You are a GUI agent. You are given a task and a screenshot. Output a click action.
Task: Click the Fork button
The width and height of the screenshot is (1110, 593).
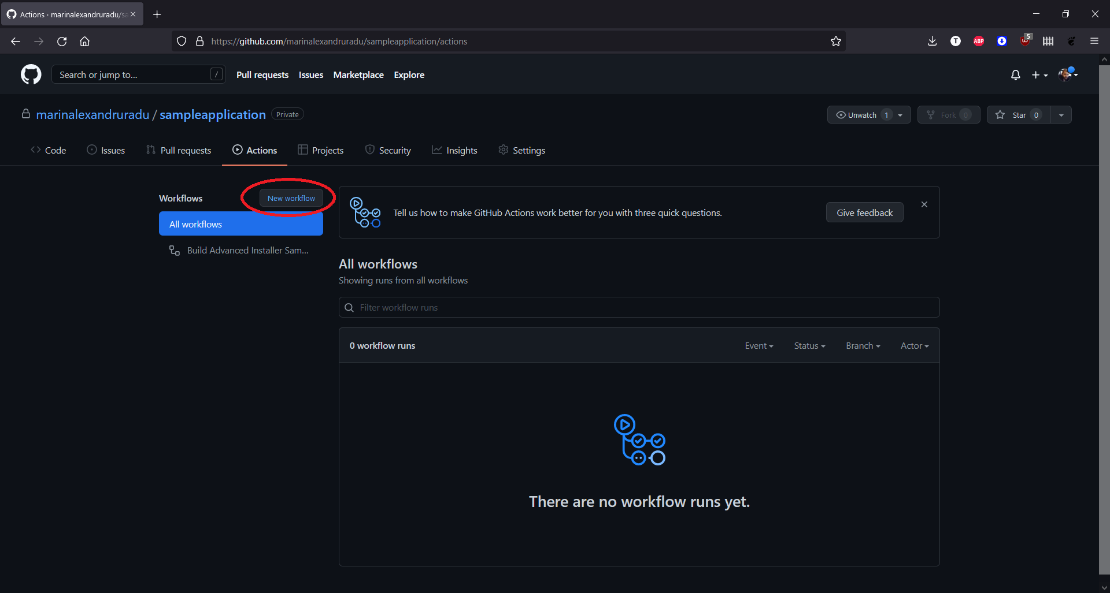tap(949, 115)
